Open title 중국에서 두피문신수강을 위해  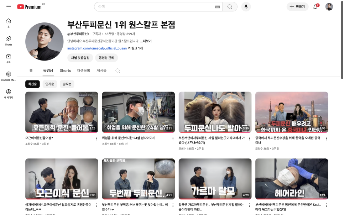point(288,140)
